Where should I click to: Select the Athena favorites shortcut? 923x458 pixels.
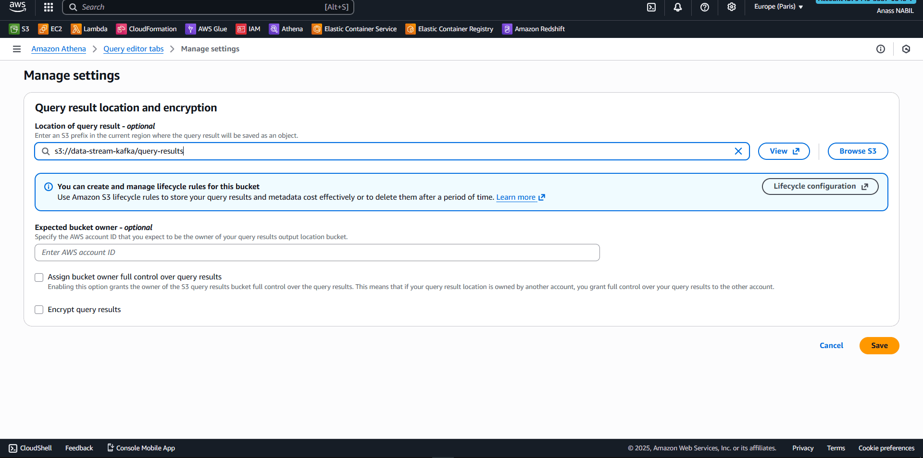click(286, 29)
